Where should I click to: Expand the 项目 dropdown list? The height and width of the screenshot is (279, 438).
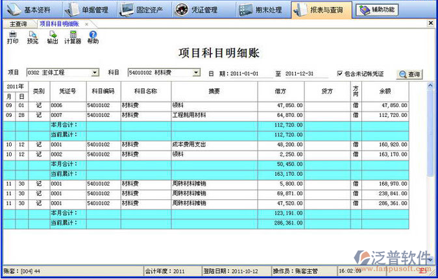tap(95, 73)
